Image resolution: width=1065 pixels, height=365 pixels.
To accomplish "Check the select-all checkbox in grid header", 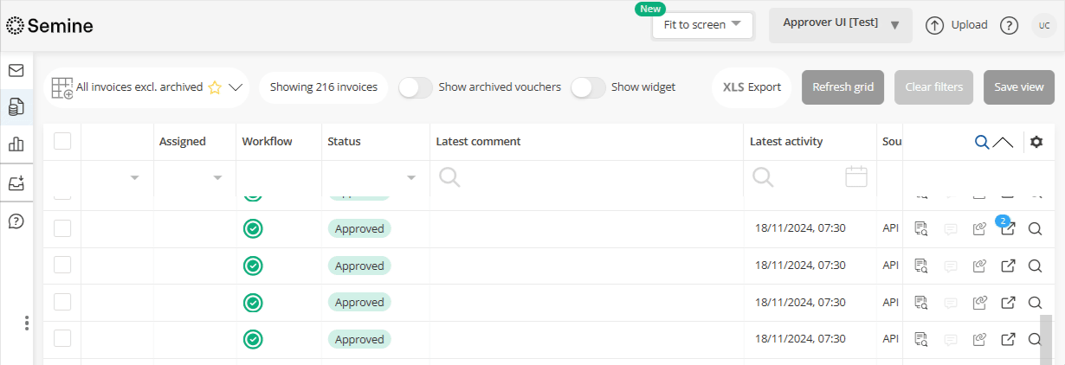I will tap(62, 141).
